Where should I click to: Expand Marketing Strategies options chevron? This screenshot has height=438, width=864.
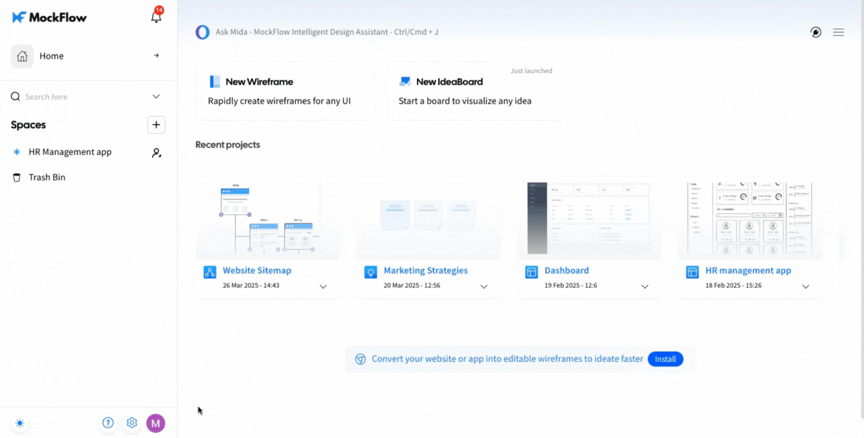click(484, 286)
